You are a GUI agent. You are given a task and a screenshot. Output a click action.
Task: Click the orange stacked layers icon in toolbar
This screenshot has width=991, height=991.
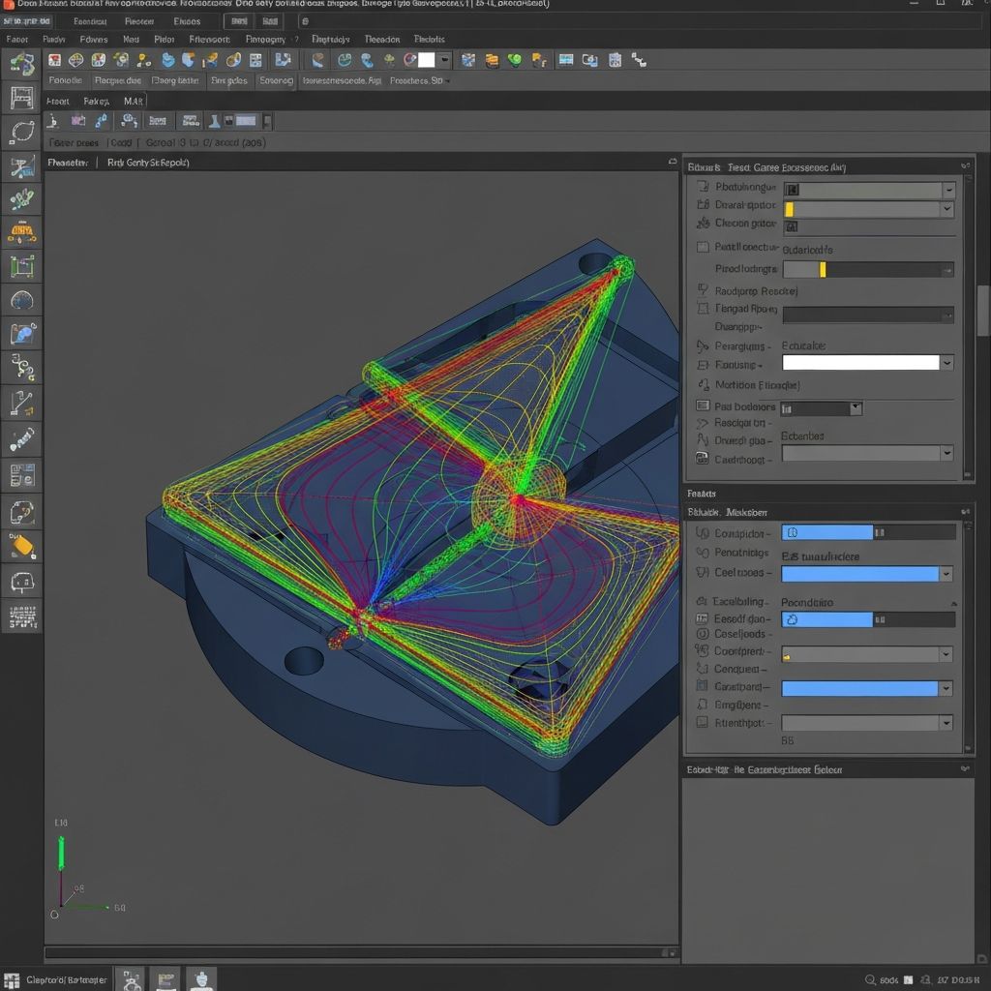tap(492, 60)
